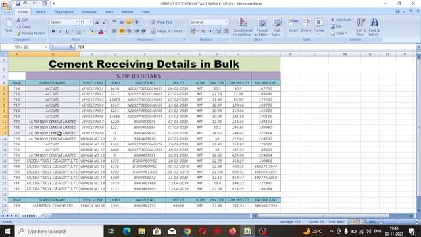Viewport: 421px width, 237px height.
Task: Activate Format Painter
Action: pos(31,34)
